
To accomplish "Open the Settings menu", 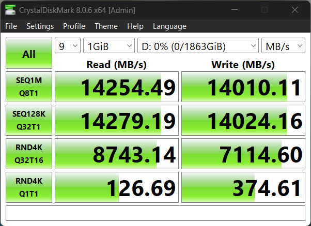I will pos(40,26).
